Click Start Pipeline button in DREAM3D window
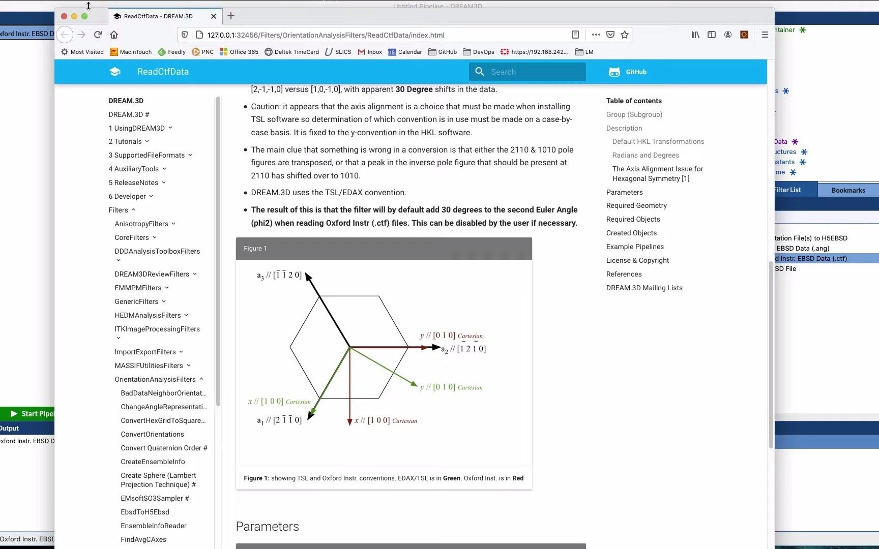 [x=27, y=414]
